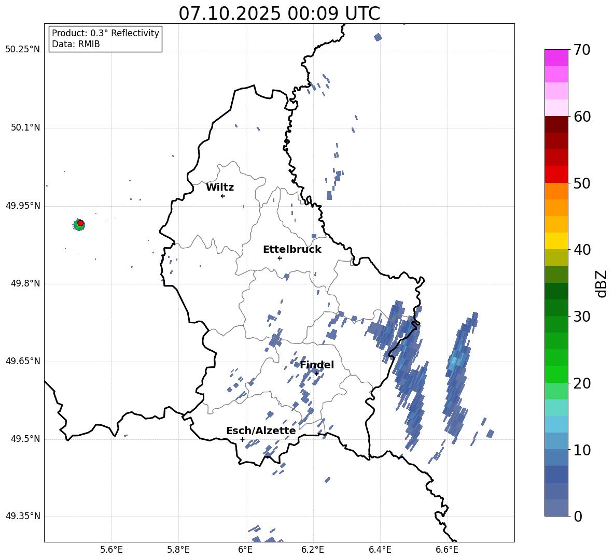614x560 pixels.
Task: Click the isolated echo near 6.4°E at the top
Action: (x=378, y=37)
